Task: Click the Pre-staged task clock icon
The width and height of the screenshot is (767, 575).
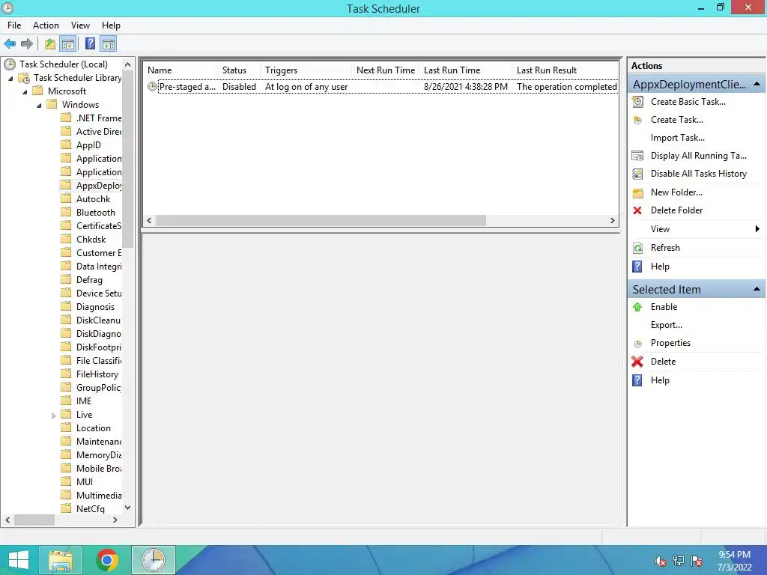Action: pyautogui.click(x=152, y=87)
